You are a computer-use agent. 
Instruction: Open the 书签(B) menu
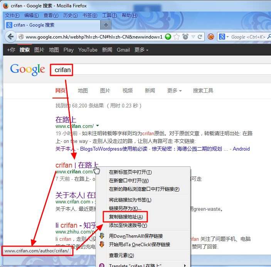90,15
